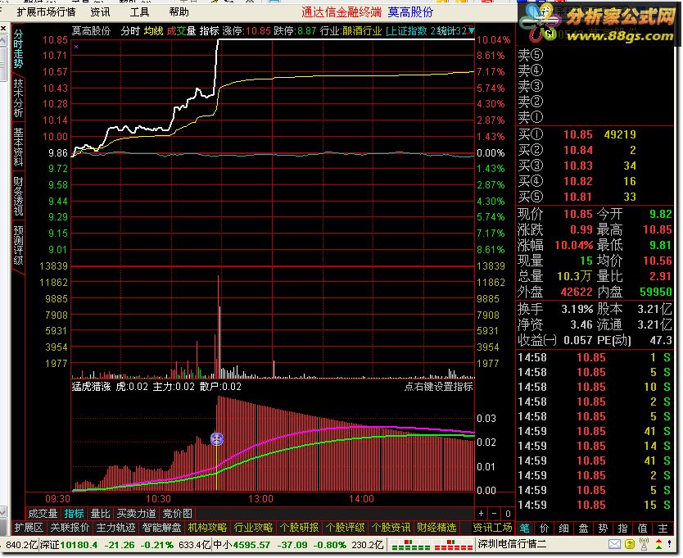The height and width of the screenshot is (558, 683).
Task: Click the blue signal face icon
Action: 217,438
